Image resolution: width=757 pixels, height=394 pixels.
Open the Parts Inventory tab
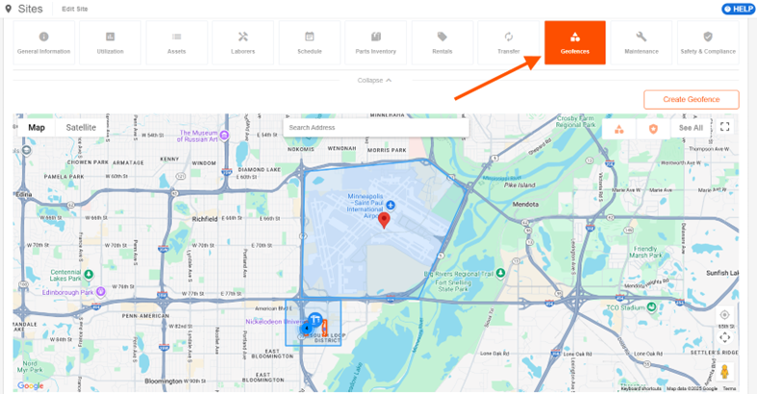375,42
